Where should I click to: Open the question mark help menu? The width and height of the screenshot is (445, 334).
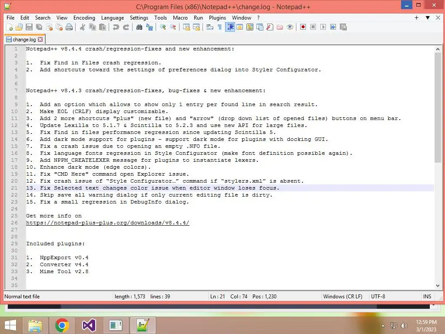(x=258, y=17)
